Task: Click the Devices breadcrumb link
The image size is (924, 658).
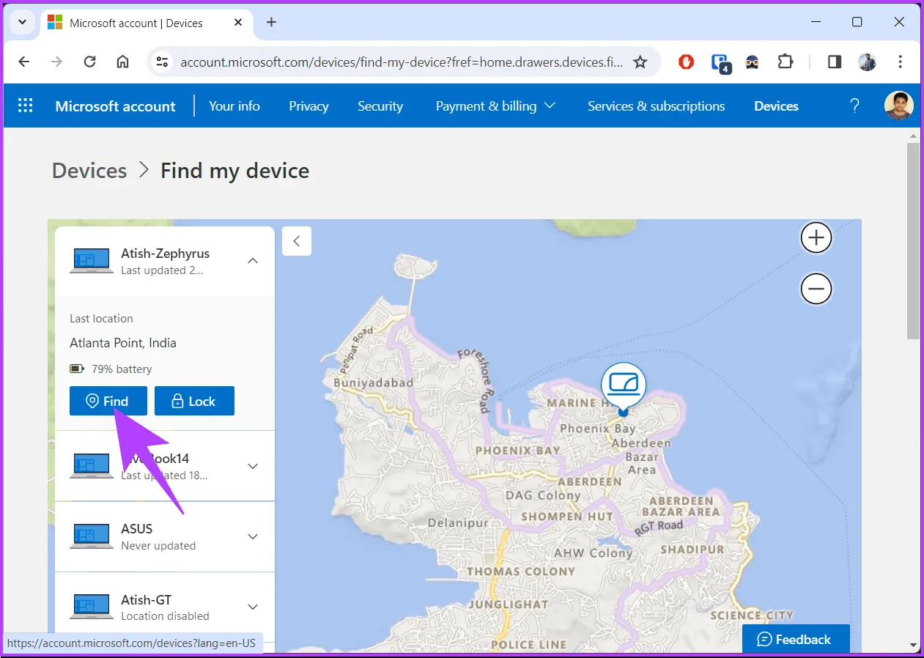Action: click(x=89, y=171)
